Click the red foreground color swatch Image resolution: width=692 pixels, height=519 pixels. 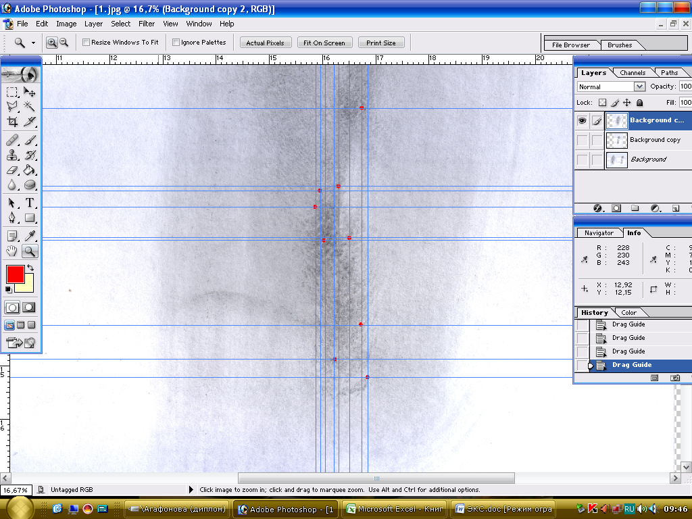15,274
